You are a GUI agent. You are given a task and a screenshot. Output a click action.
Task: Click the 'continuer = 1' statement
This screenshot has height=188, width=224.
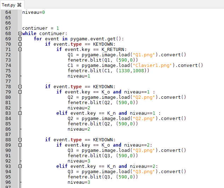(41, 28)
